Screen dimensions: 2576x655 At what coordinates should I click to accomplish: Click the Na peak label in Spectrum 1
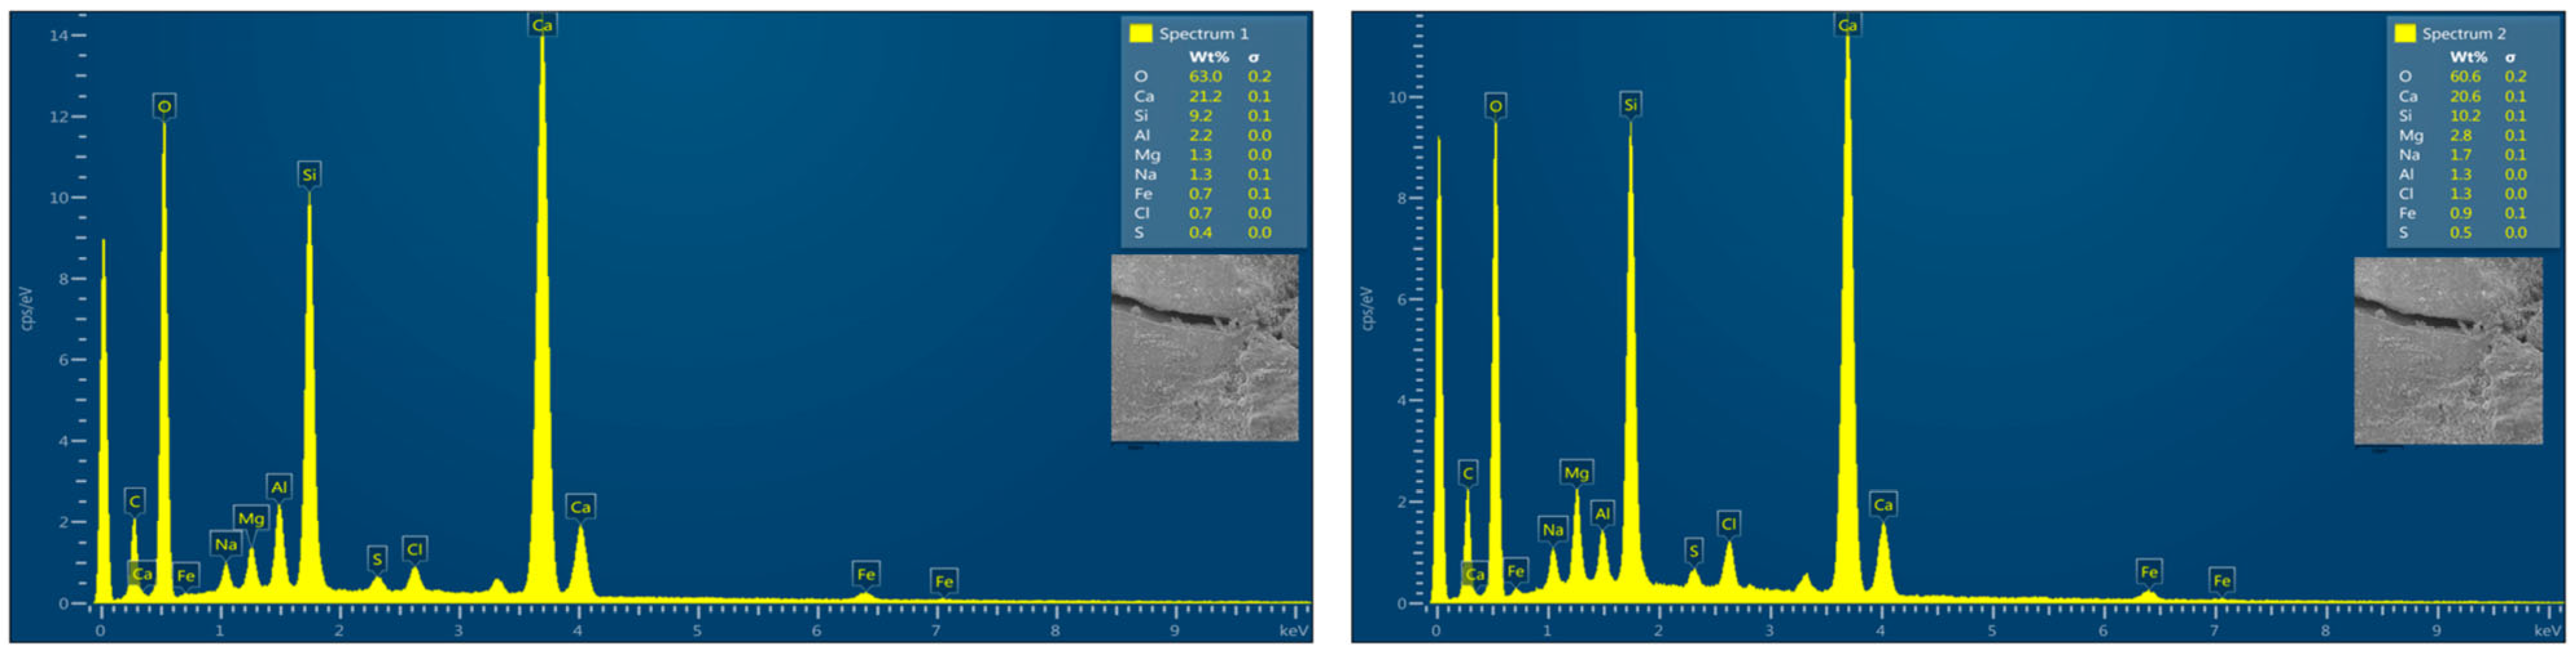point(226,544)
